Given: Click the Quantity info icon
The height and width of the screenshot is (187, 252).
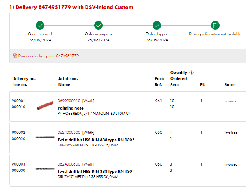Looking at the screenshot, I should pos(191,73).
